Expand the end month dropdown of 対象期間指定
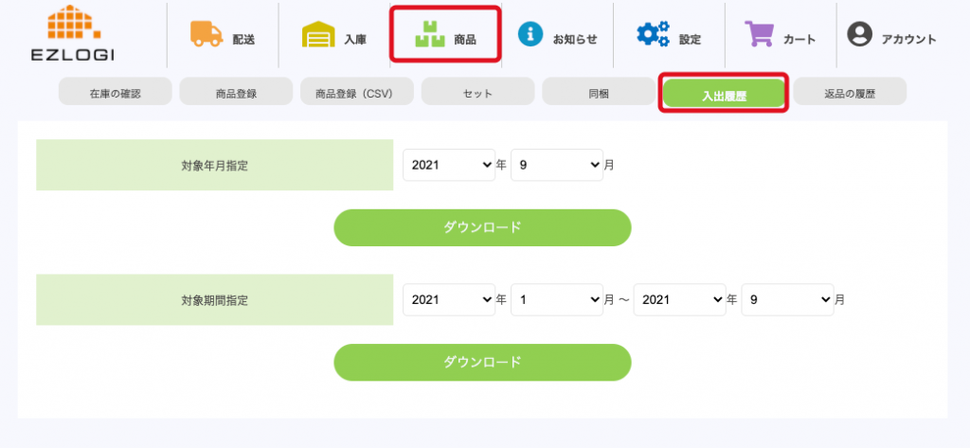This screenshot has width=970, height=448. [x=787, y=299]
